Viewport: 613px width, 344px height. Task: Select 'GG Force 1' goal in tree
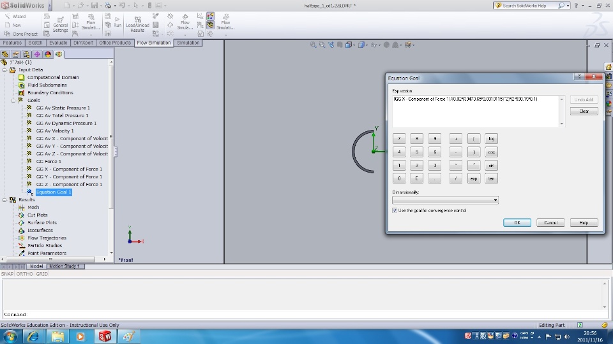(49, 161)
